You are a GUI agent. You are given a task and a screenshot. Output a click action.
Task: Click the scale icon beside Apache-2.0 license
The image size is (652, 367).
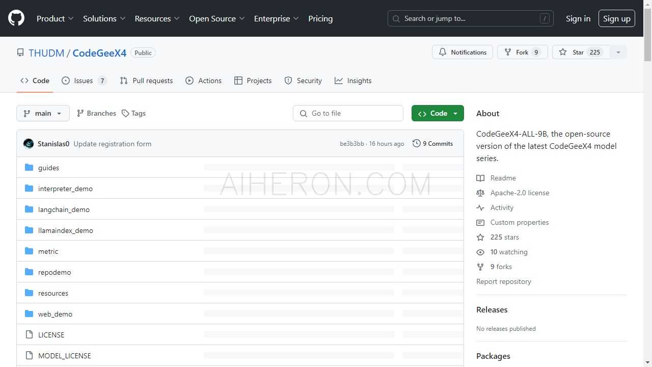480,193
